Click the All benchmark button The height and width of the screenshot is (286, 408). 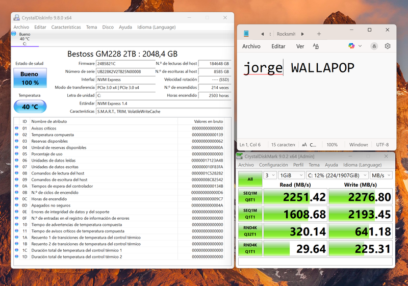(250, 179)
